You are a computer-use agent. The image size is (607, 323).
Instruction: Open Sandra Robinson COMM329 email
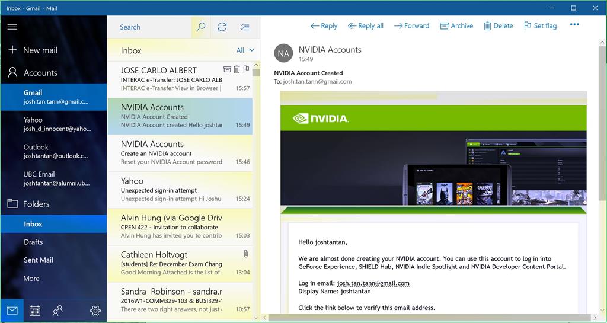[x=180, y=300]
